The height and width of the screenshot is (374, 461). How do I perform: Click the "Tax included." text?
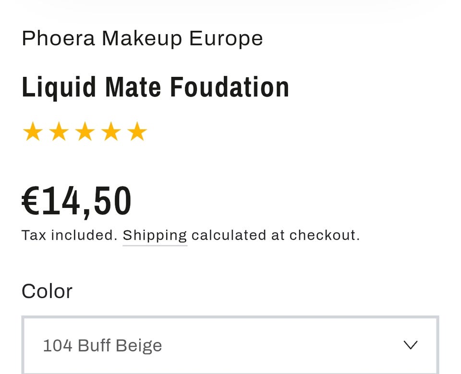(x=70, y=235)
